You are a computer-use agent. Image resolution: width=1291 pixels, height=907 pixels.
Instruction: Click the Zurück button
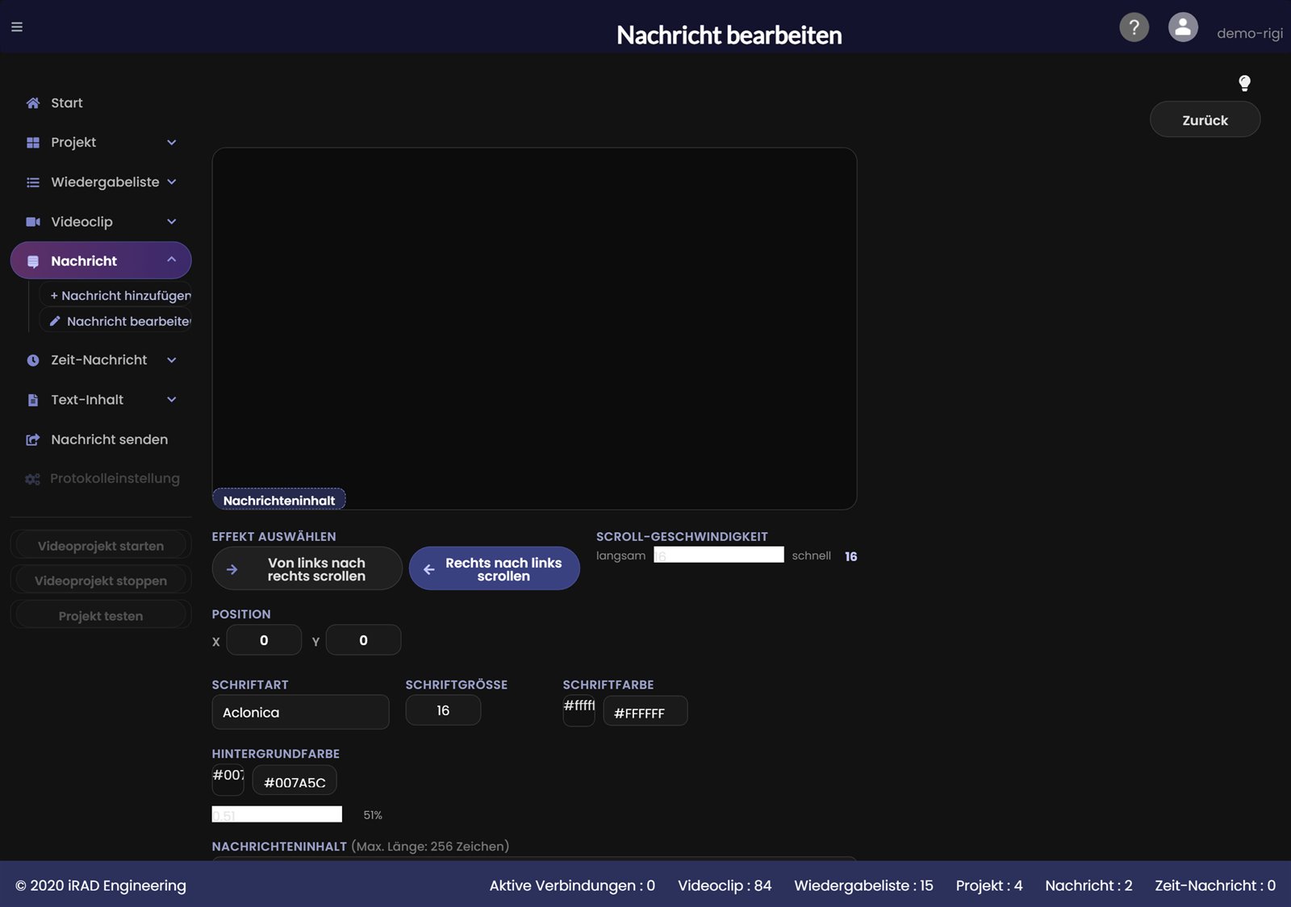pos(1205,120)
